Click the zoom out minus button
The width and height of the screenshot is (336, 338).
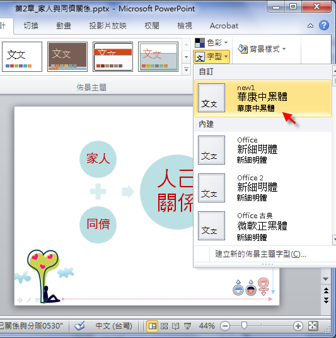[225, 326]
